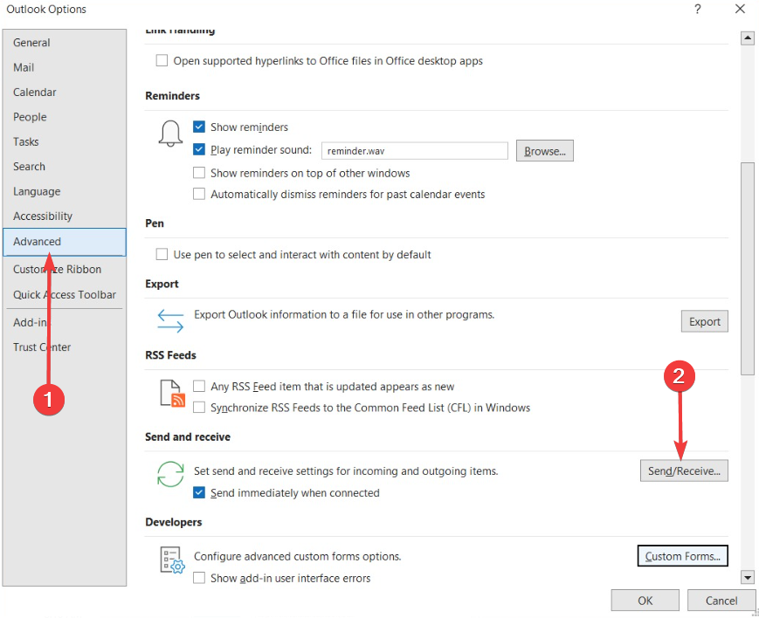This screenshot has width=759, height=618.
Task: Click the scrollbar up arrow
Action: click(x=748, y=38)
